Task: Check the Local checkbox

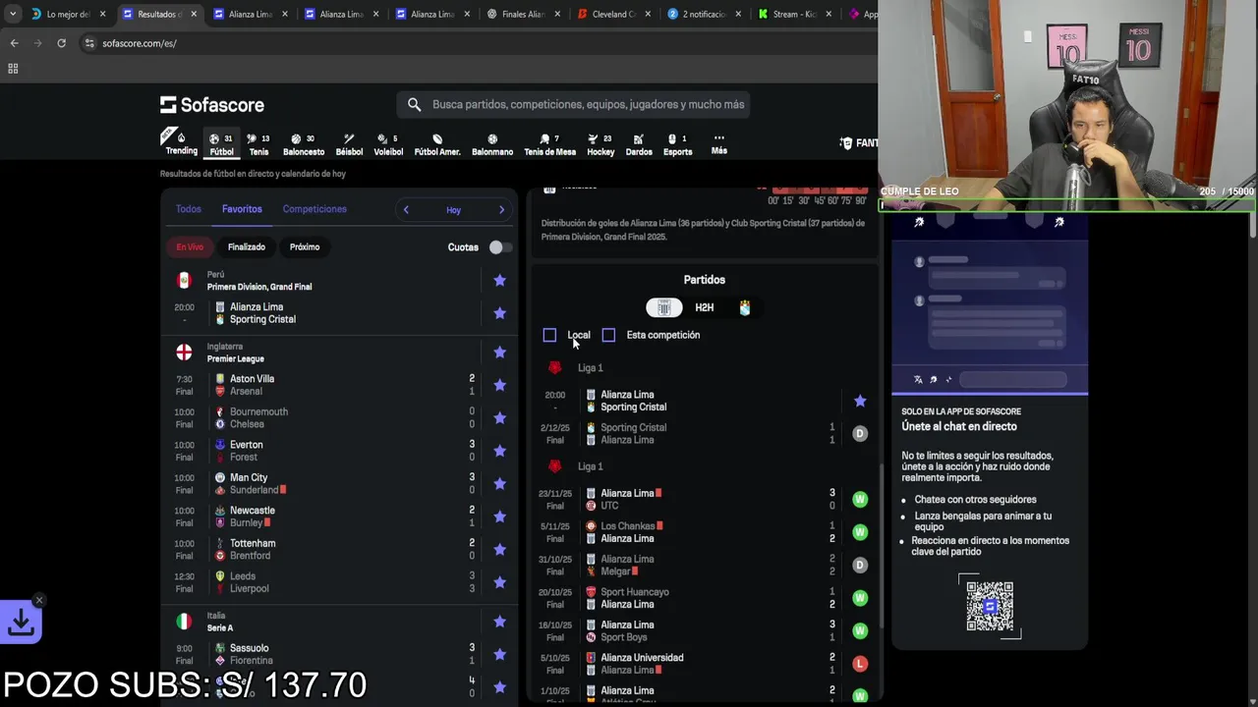Action: pos(549,335)
